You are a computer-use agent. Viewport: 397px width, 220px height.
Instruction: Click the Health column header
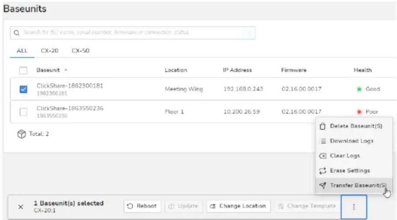click(x=363, y=70)
